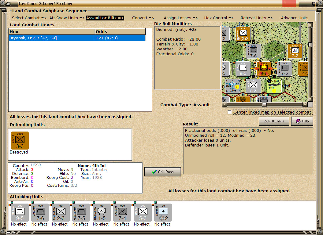323x235 pixels.
Task: Click 'Terrain & City: -1.00' modifier line
Action: tap(177, 44)
